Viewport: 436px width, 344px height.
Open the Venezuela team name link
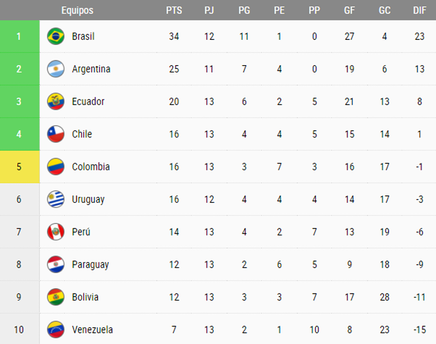(x=92, y=329)
